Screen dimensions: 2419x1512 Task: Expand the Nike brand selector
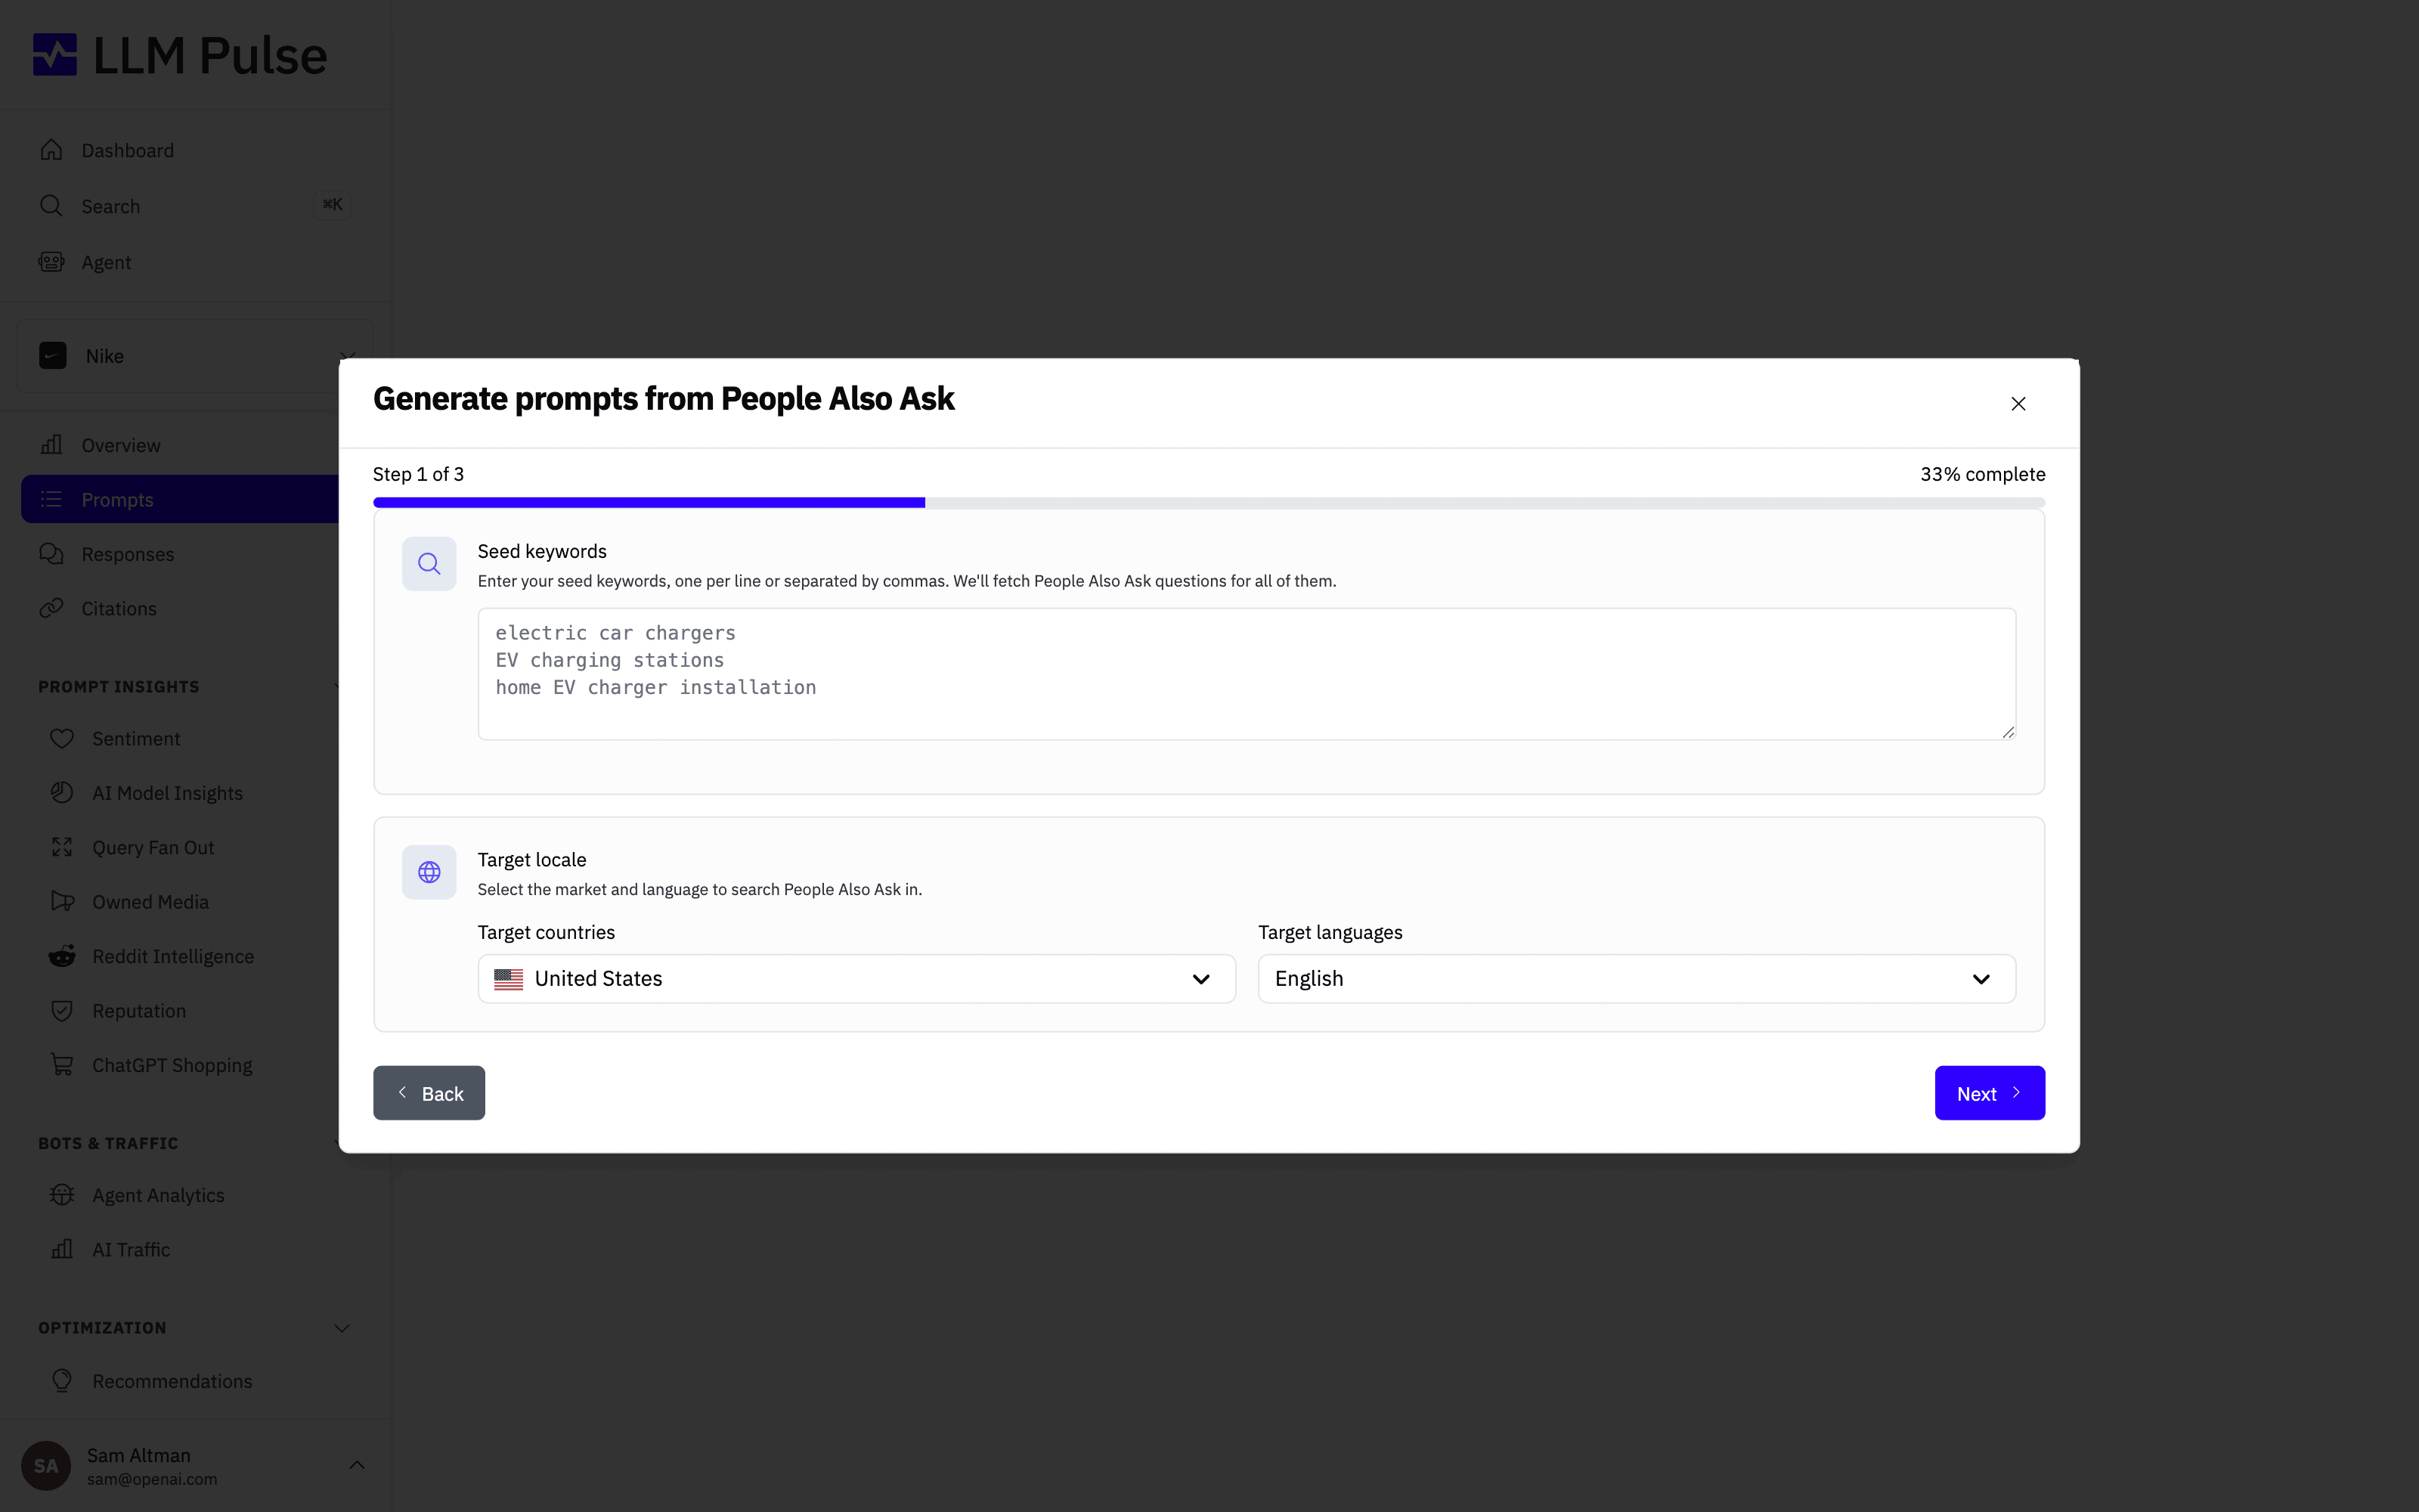(195, 356)
